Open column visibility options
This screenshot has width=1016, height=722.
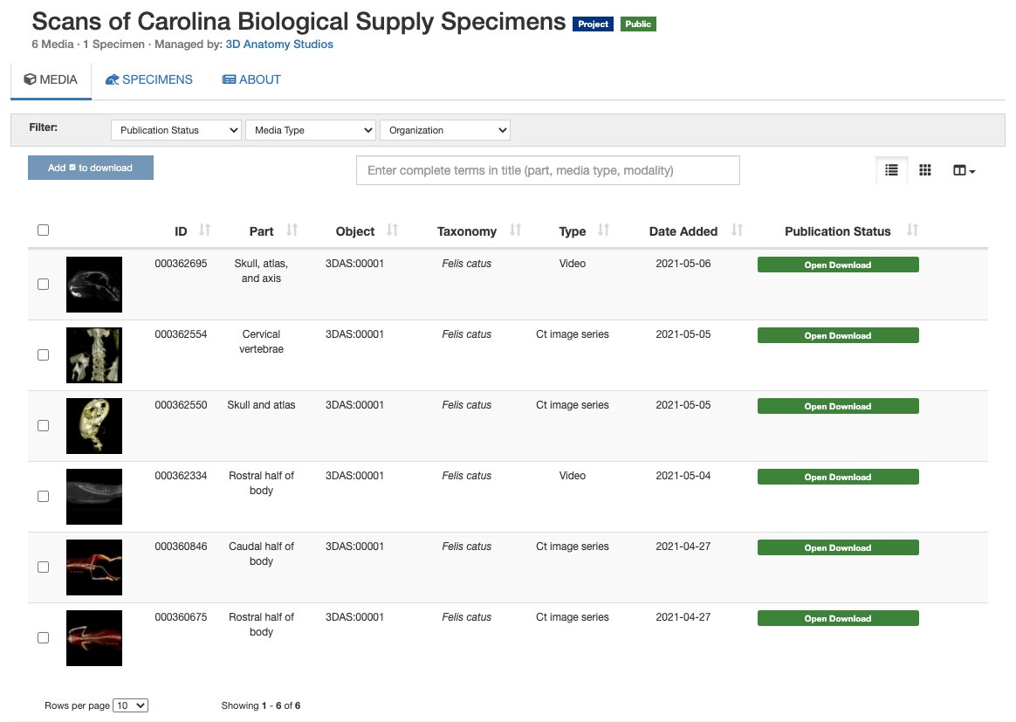965,170
